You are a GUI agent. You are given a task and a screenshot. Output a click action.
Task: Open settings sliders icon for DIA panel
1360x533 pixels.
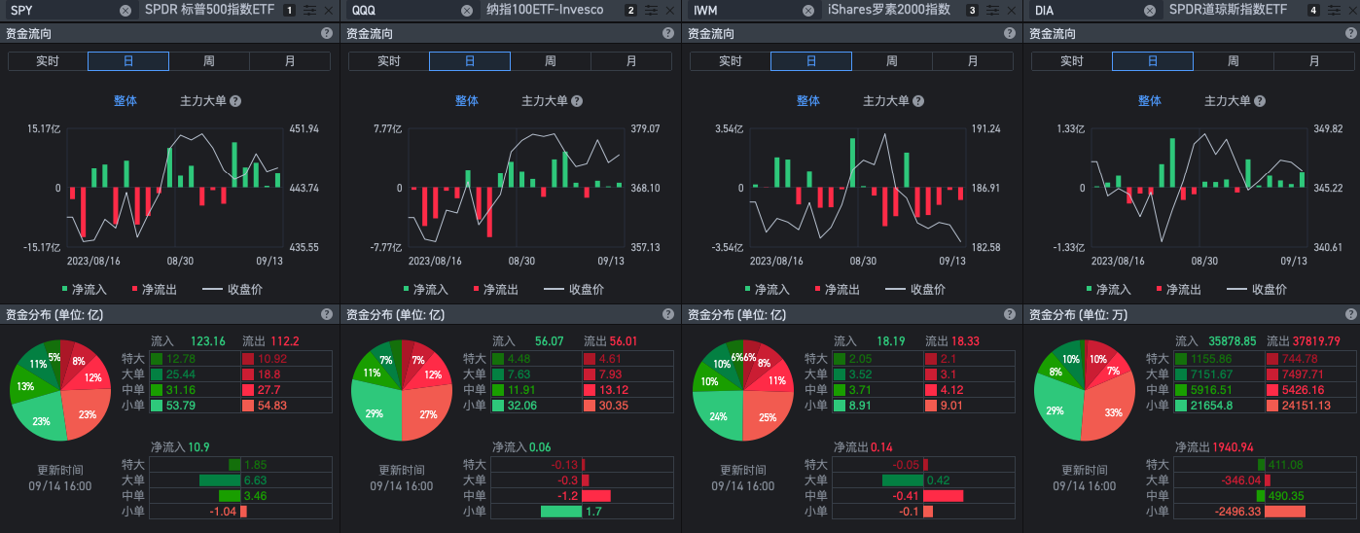1334,11
